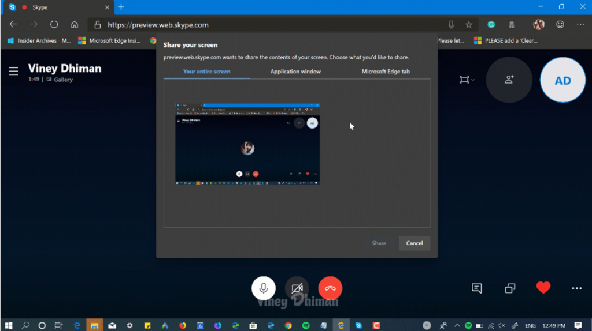
Task: Send feedback via smiley icon
Action: pos(560,24)
